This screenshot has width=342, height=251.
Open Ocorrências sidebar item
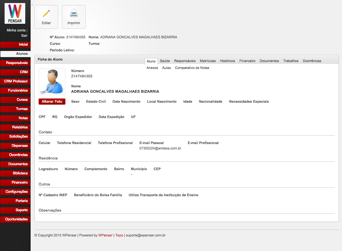tap(15, 155)
